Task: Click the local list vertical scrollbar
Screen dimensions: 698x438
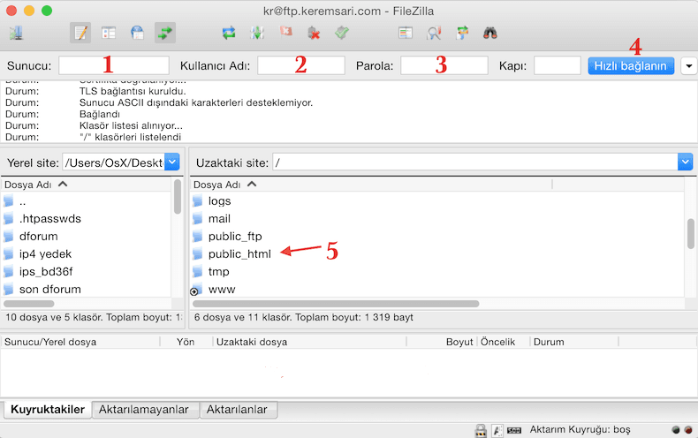Action: coord(178,196)
